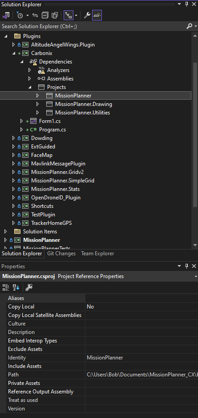The height and width of the screenshot is (418, 198).
Task: Select Program.cs file
Action: [53, 130]
